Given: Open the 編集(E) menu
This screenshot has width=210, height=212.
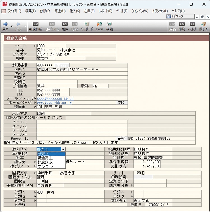Looking at the screenshot, I should (x=30, y=11).
